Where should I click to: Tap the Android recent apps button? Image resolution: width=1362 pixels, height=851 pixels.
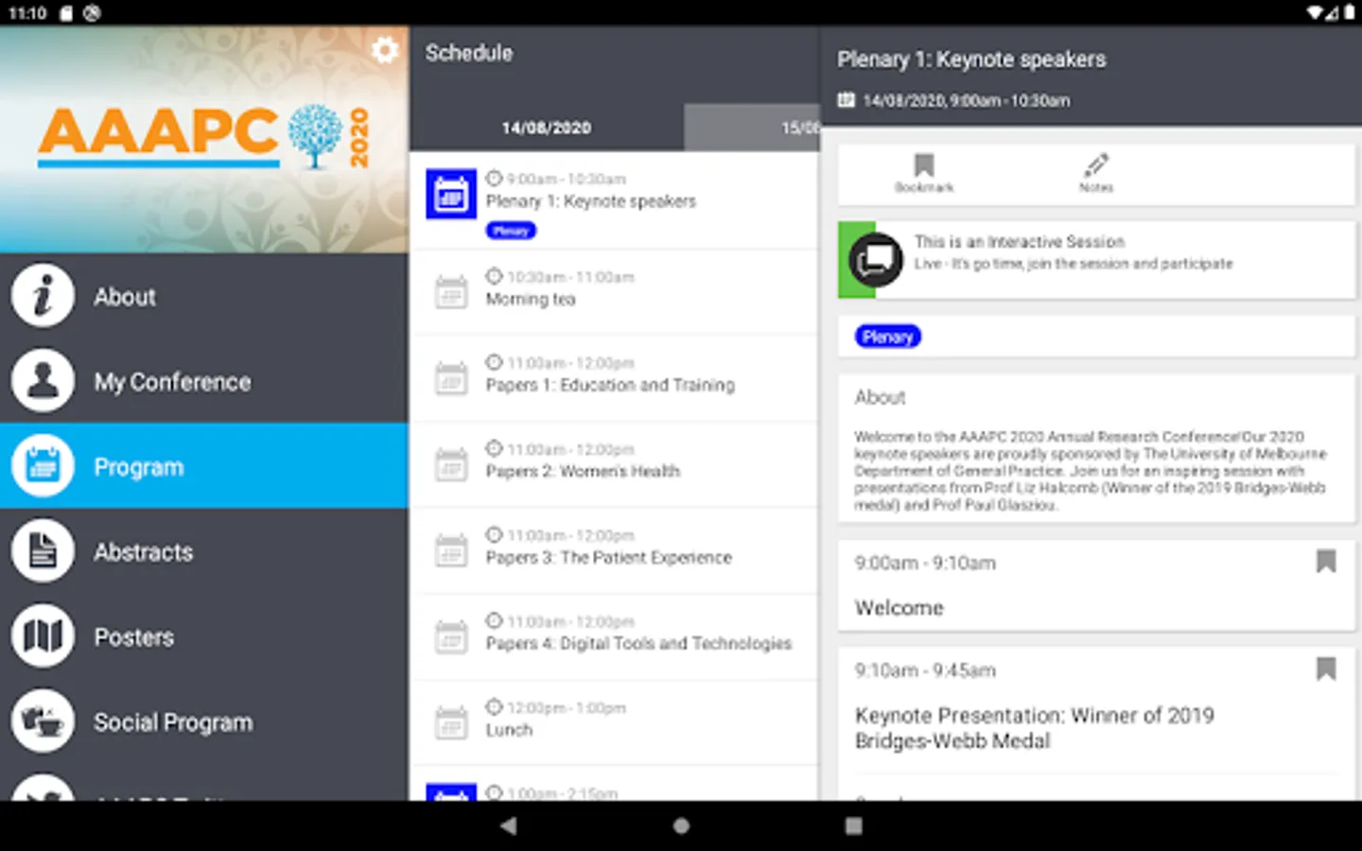[x=853, y=825]
